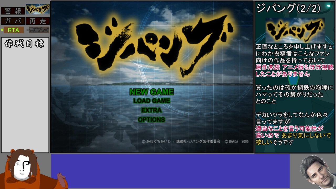This screenshot has width=336, height=189.
Task: Click the かわぐちかいじ copyright credit
Action: coord(156,141)
